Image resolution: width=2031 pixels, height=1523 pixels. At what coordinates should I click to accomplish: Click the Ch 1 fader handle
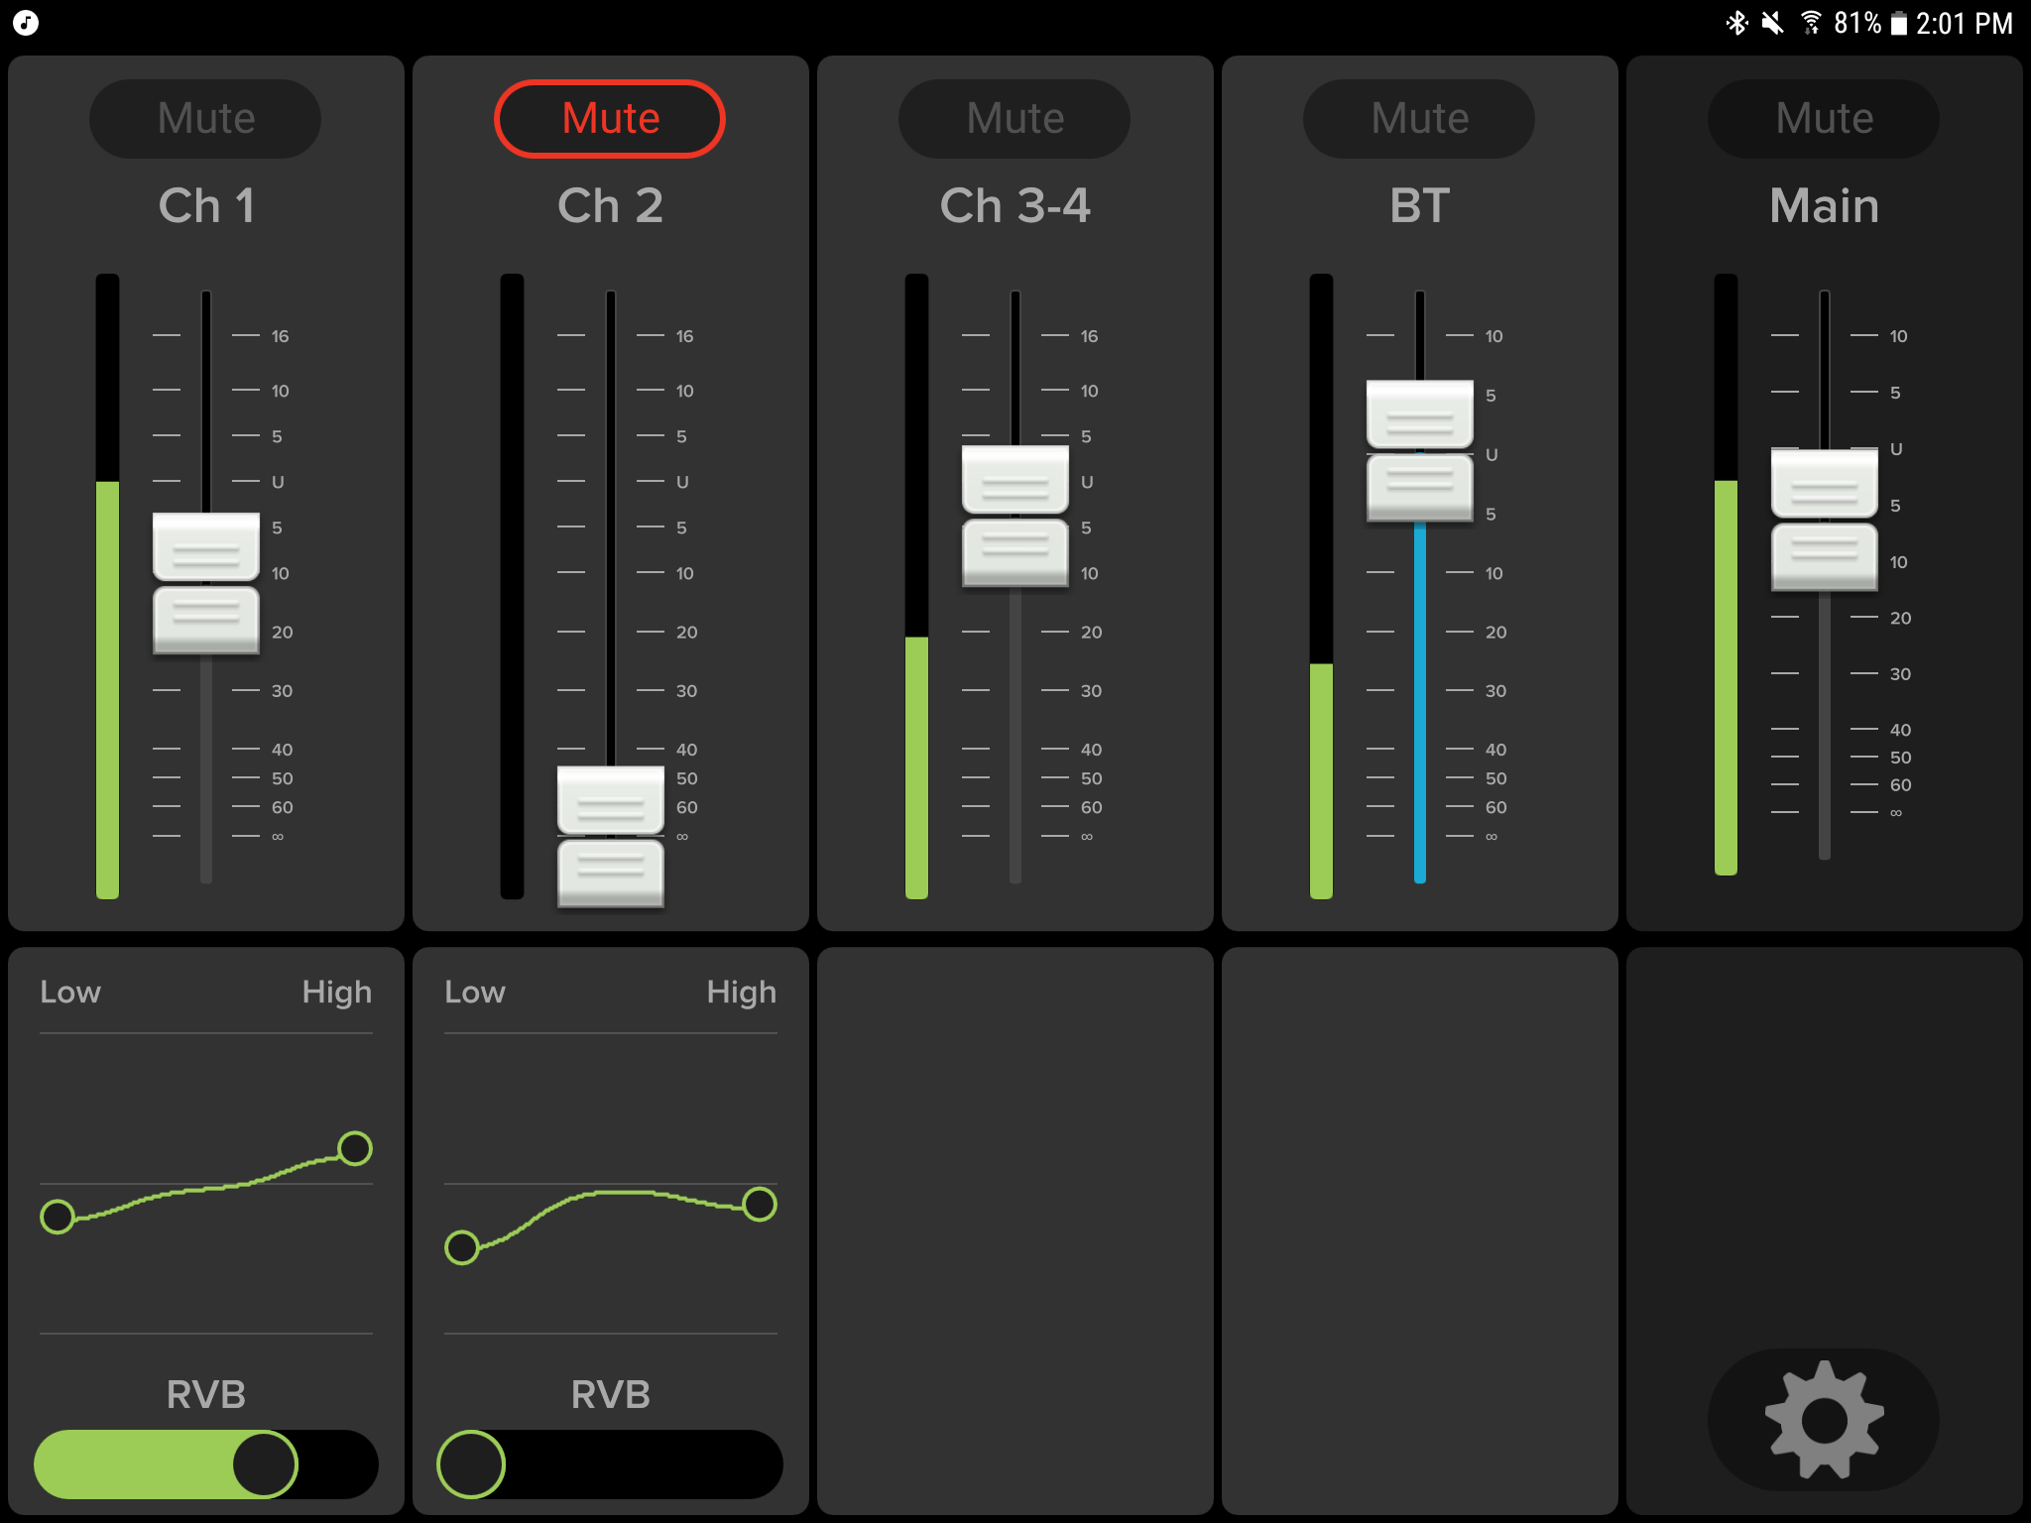[x=206, y=583]
